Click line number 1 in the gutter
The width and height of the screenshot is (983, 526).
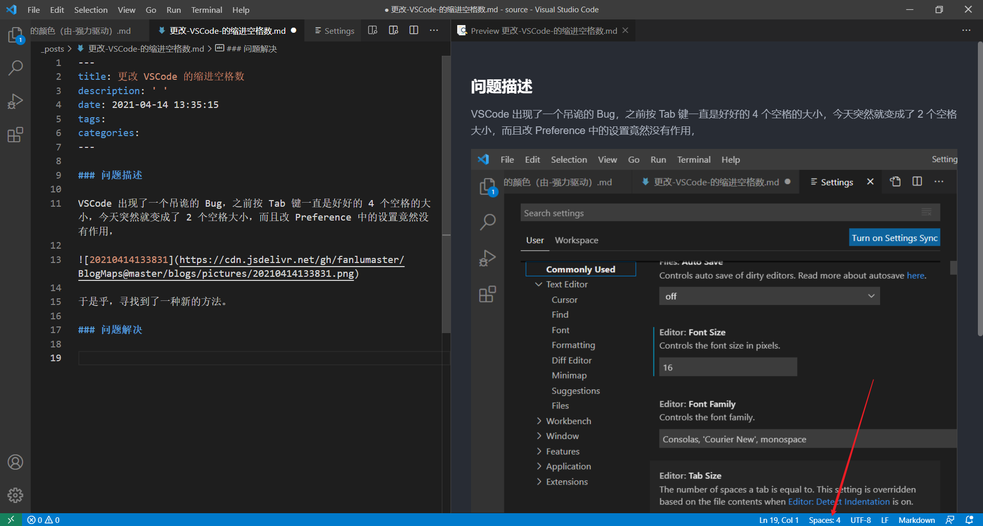point(58,63)
